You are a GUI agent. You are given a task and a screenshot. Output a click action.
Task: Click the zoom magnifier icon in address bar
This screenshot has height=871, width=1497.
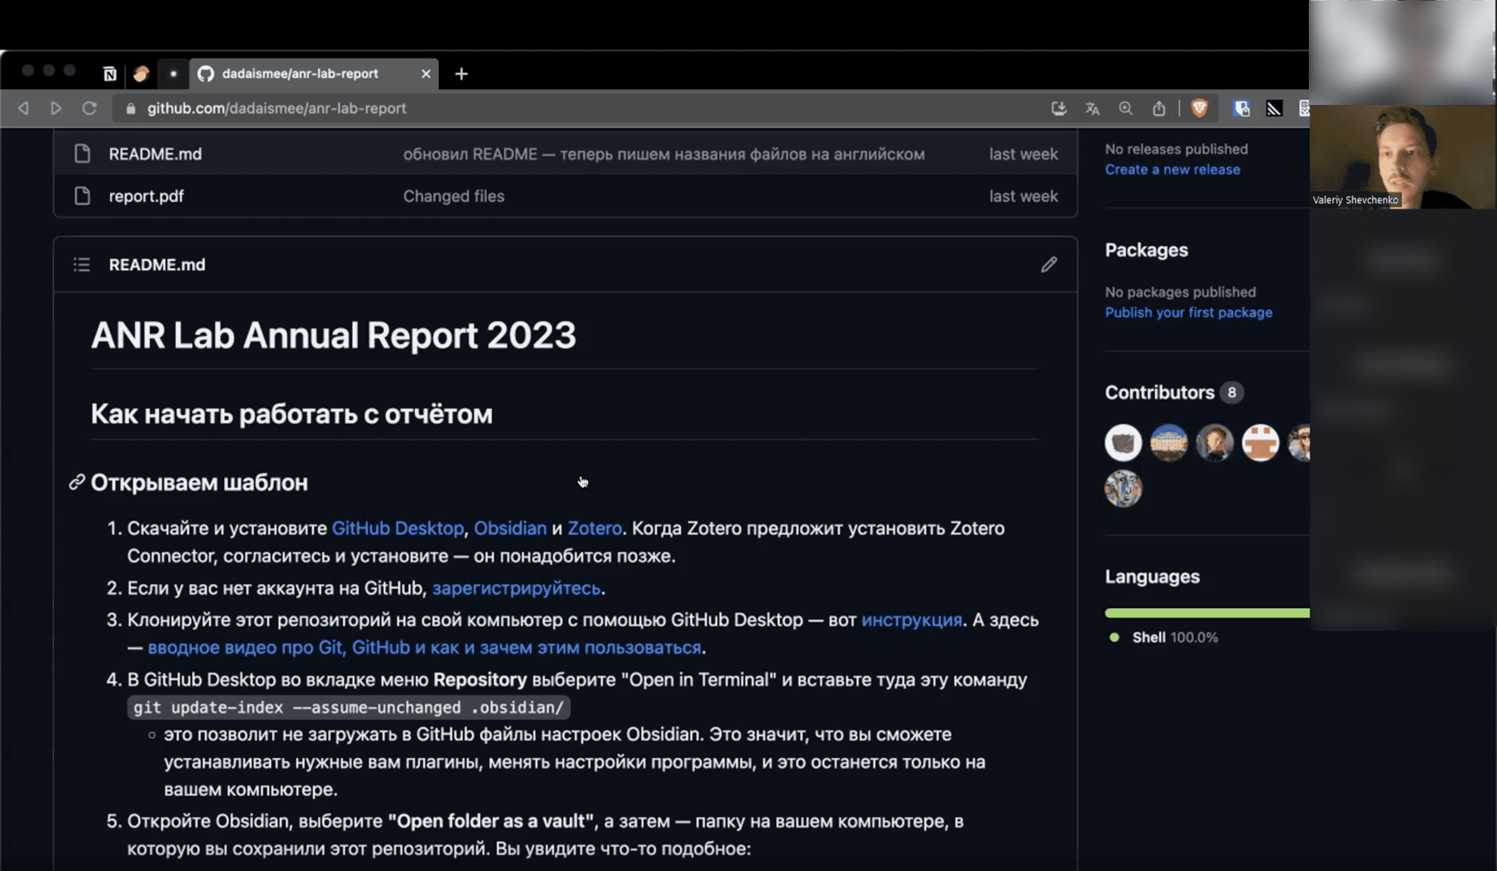tap(1125, 108)
